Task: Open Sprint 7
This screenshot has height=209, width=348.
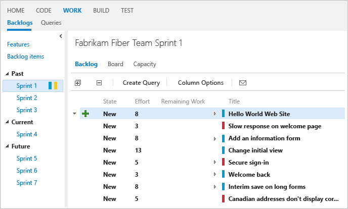Action: tap(27, 183)
